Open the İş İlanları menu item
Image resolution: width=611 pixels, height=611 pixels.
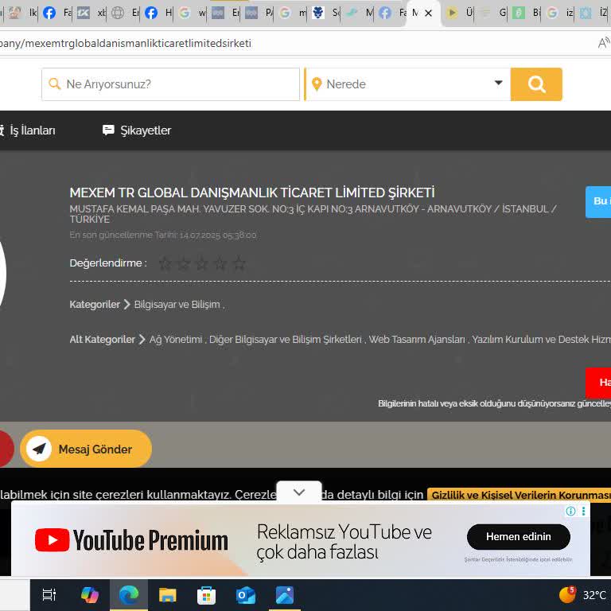(x=30, y=130)
